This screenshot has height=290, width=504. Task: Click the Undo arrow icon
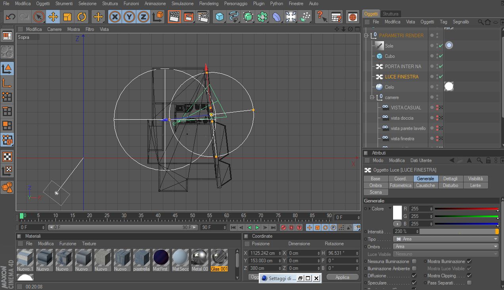pyautogui.click(x=10, y=17)
